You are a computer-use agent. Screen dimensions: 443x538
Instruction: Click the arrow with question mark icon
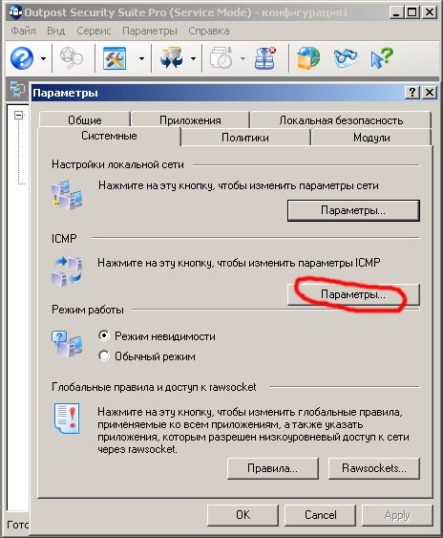coord(382,58)
